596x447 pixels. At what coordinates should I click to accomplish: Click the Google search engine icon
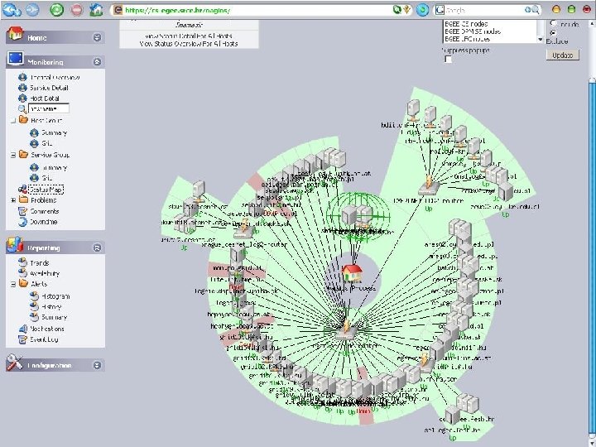click(440, 10)
